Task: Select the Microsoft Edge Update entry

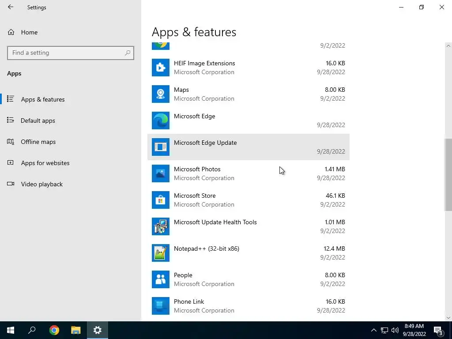Action: [x=249, y=147]
